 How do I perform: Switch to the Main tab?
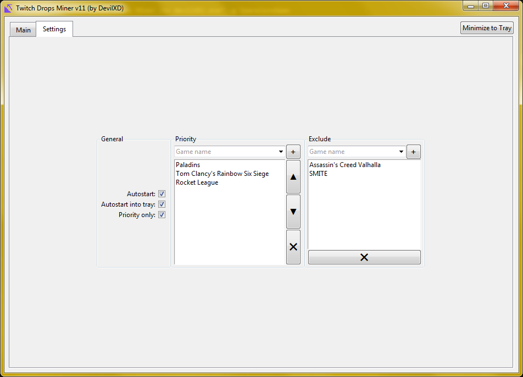coord(23,30)
